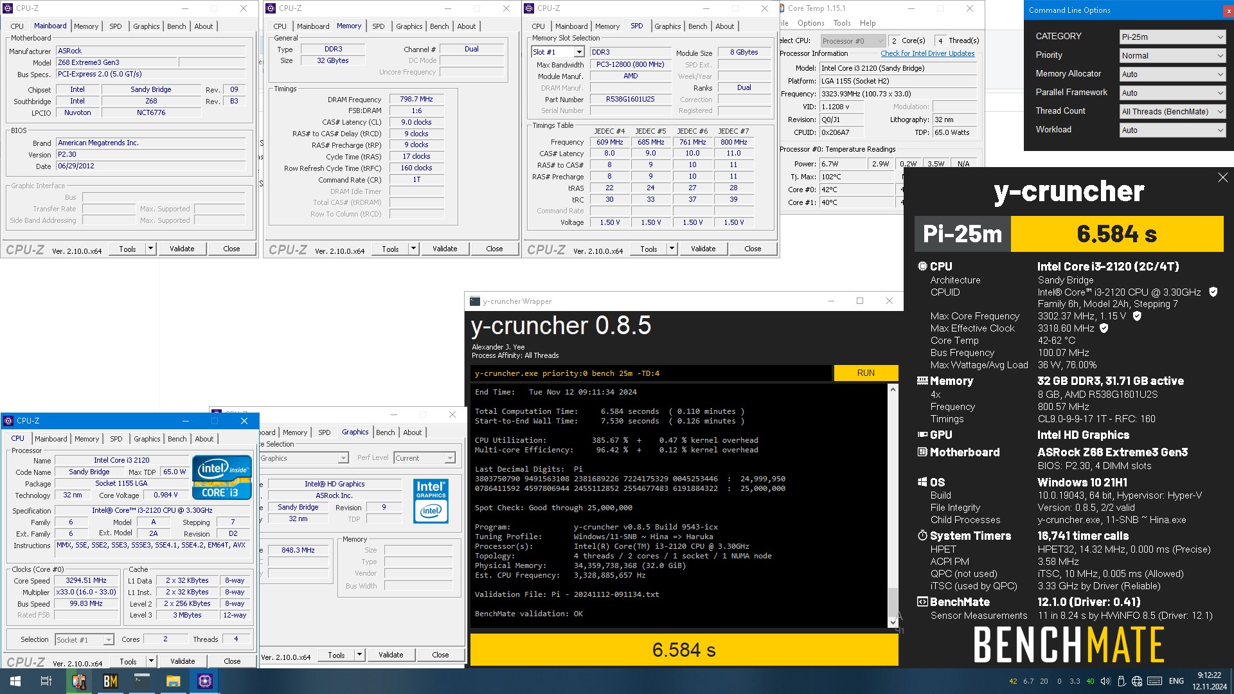Open the Options menu in Core Temp
The image size is (1234, 694).
[x=811, y=23]
